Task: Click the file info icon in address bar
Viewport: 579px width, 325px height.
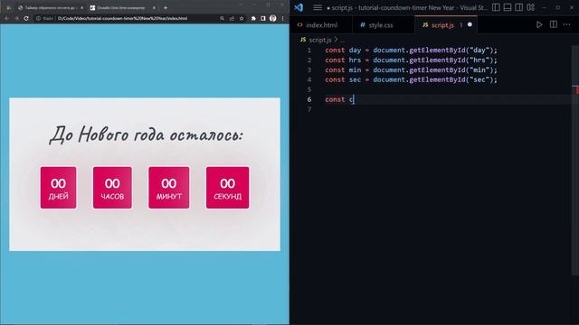Action: tap(38, 18)
